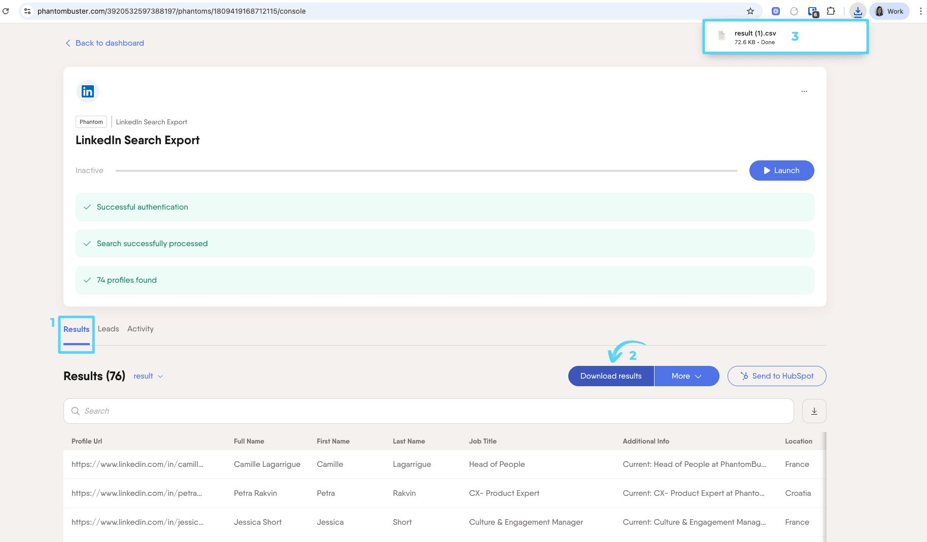
Task: Click Current: Head of People additional info
Action: [x=695, y=464]
